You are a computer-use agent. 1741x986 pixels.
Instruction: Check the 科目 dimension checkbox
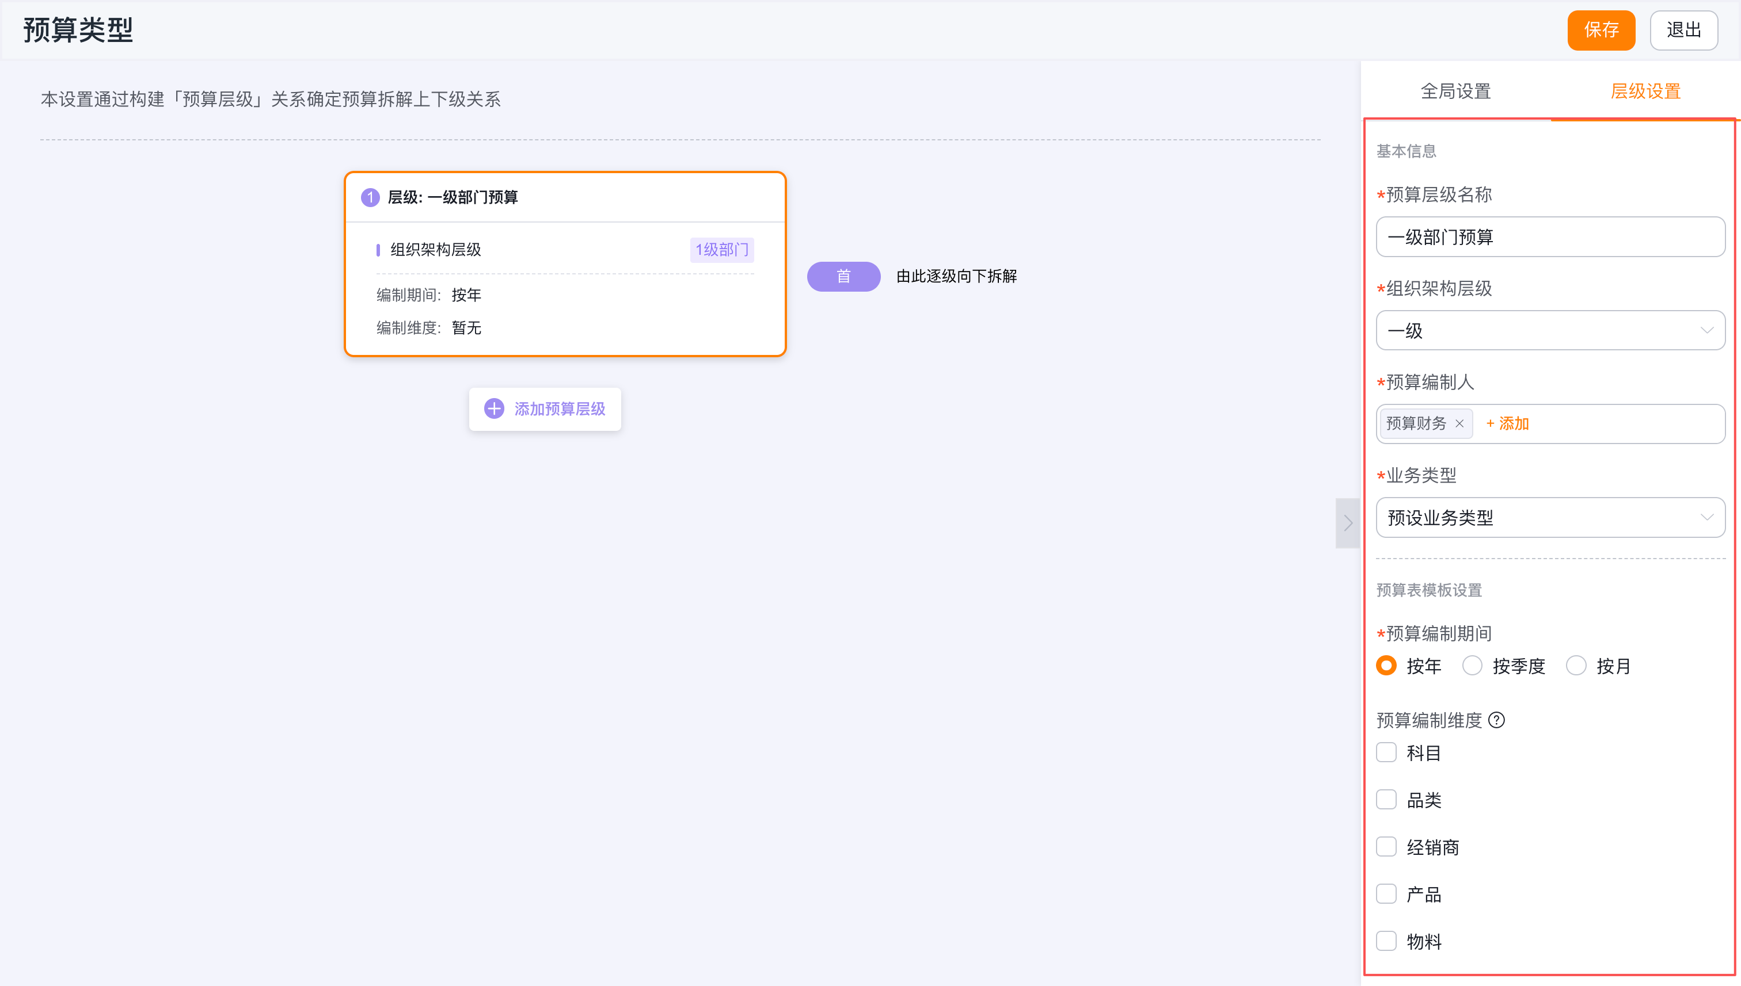pyautogui.click(x=1386, y=752)
